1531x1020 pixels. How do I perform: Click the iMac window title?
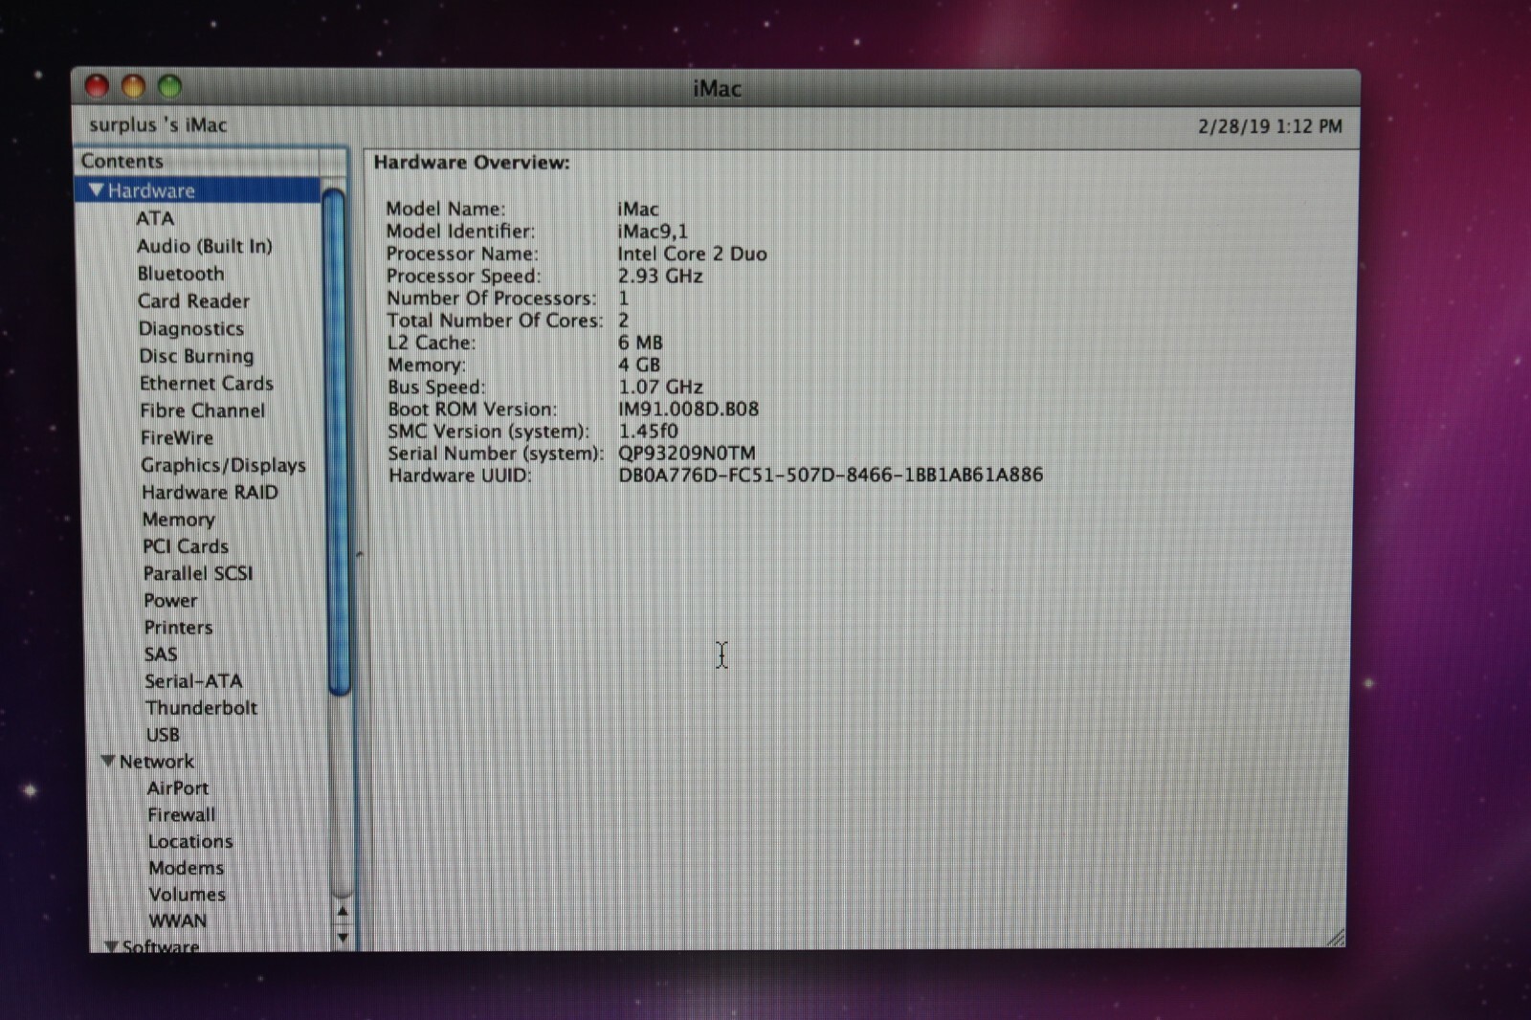click(717, 89)
